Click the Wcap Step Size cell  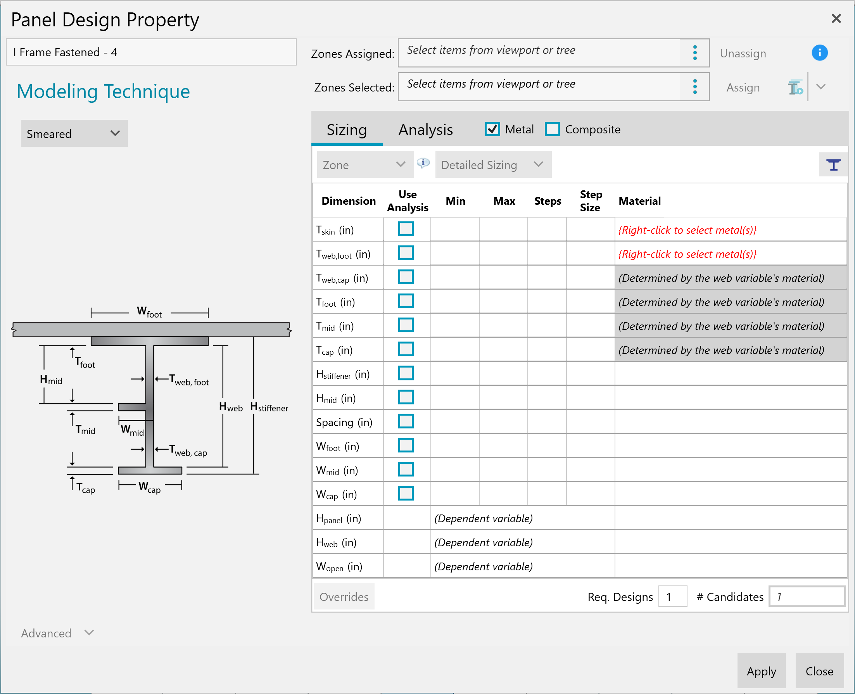click(591, 493)
